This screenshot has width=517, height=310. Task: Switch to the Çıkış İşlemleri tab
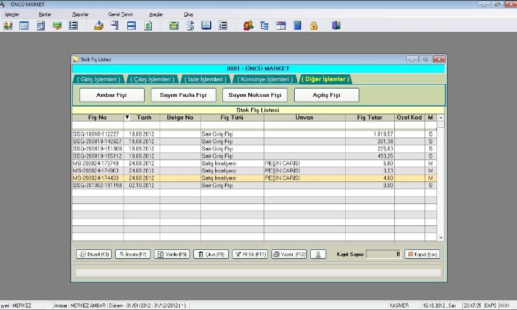click(x=153, y=79)
